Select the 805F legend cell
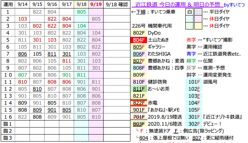Image resolution: width=248 pixels, height=143 pixels. (x=139, y=47)
